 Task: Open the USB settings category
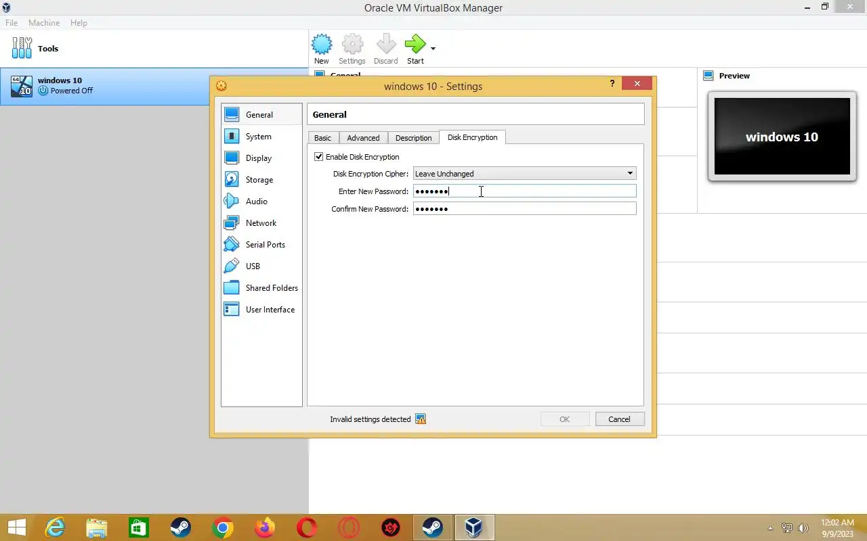coord(261,266)
